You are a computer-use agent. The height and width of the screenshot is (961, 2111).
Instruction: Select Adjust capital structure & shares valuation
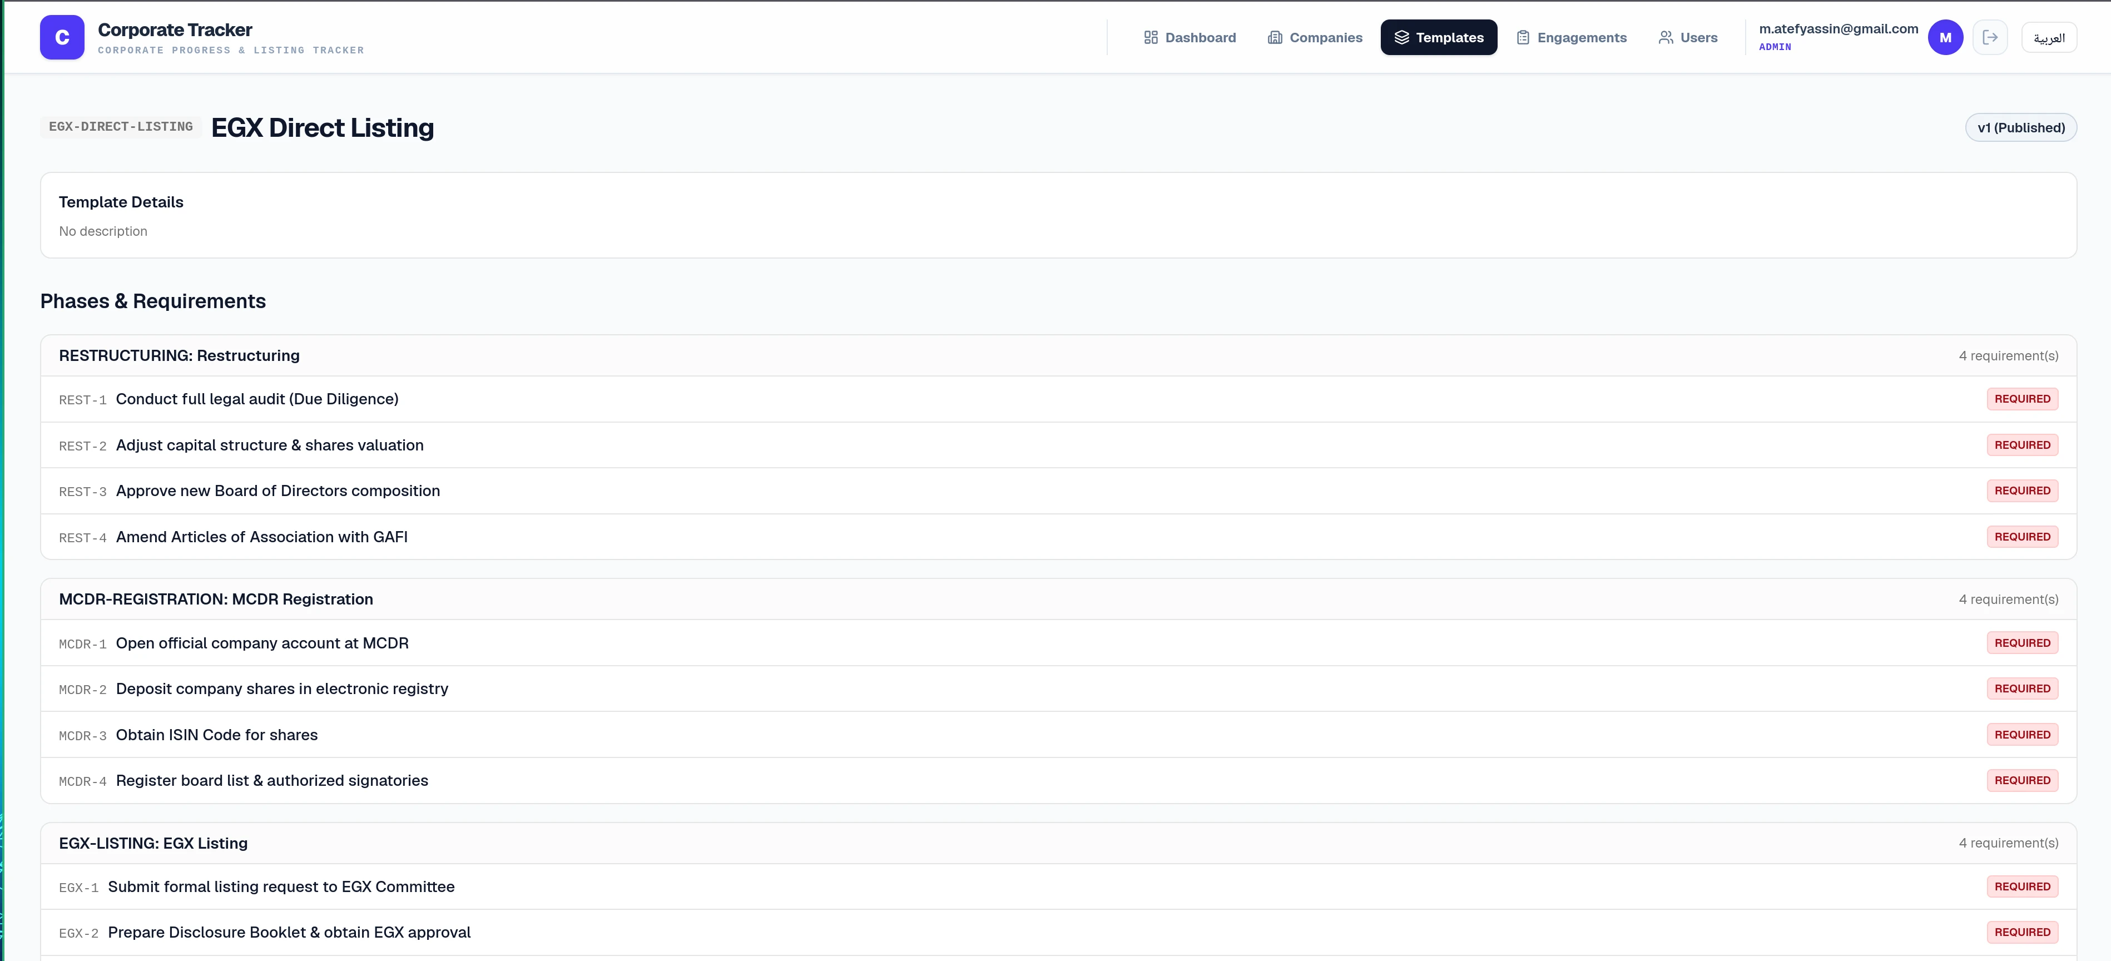coord(1058,445)
